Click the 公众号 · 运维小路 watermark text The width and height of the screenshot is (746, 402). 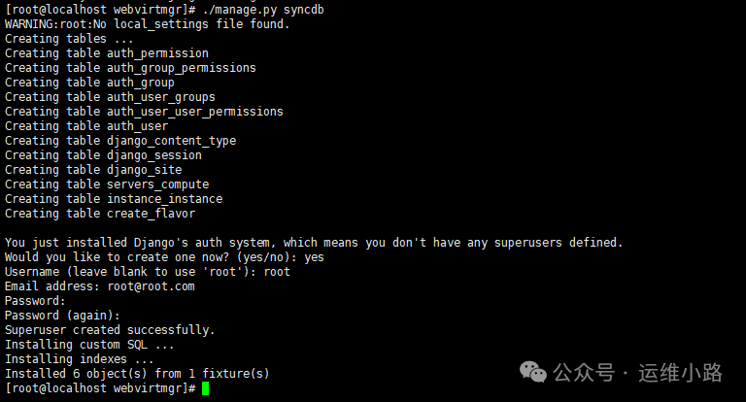tap(637, 373)
